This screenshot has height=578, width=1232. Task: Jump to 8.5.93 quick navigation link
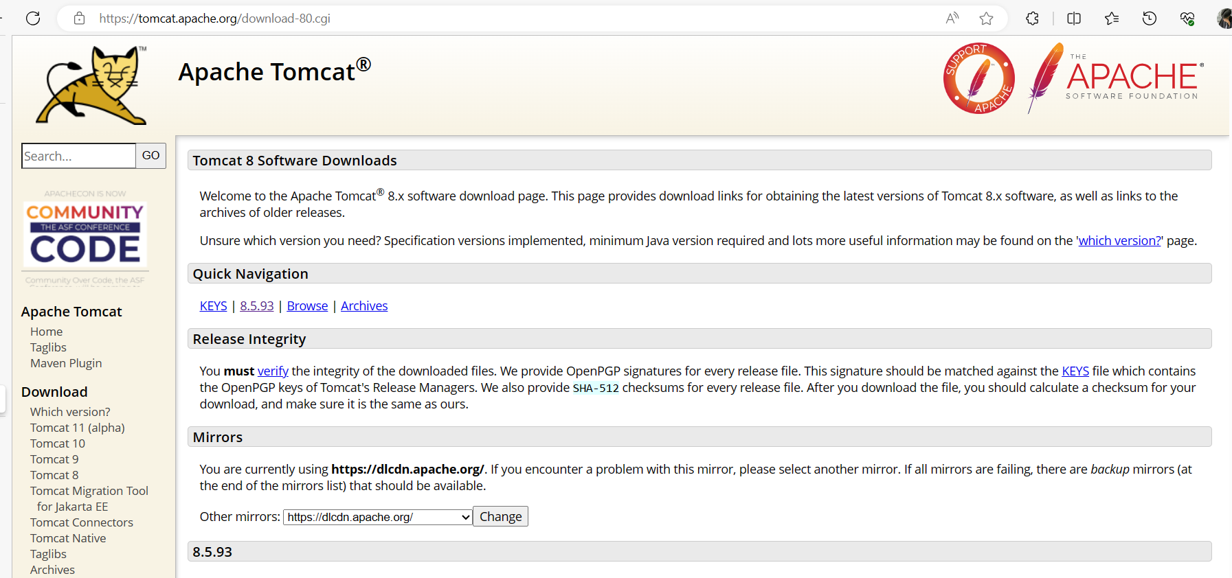[257, 305]
